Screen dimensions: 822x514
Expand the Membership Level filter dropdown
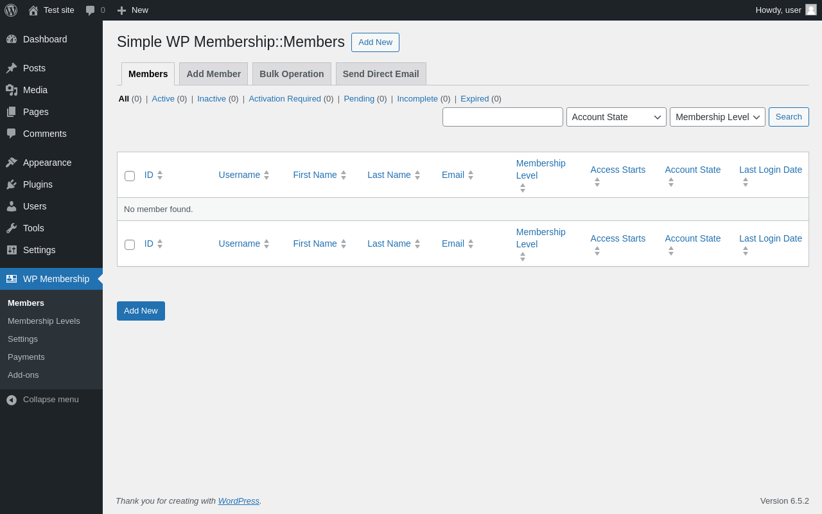tap(717, 117)
